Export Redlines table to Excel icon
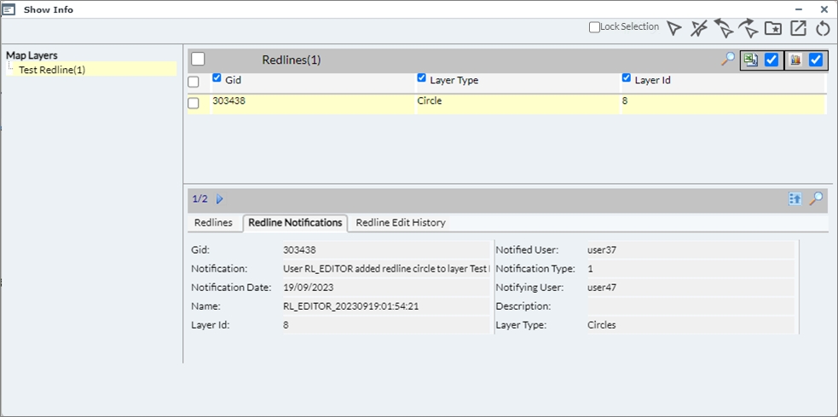The image size is (838, 417). click(x=750, y=60)
